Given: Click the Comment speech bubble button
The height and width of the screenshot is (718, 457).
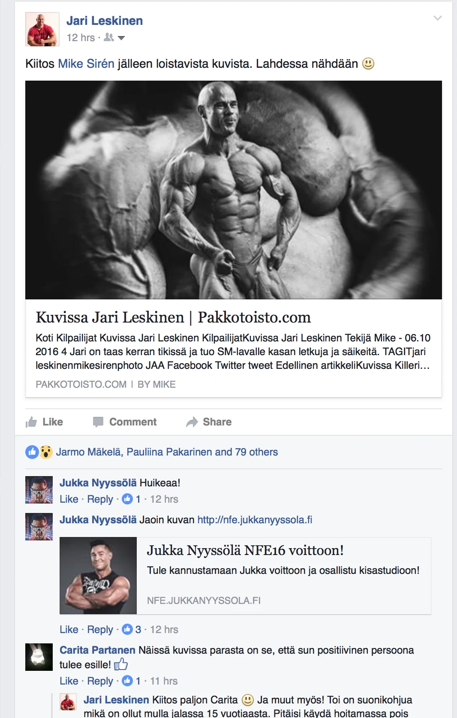Looking at the screenshot, I should (x=125, y=422).
